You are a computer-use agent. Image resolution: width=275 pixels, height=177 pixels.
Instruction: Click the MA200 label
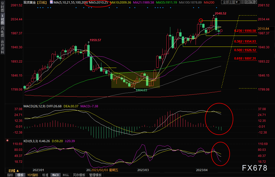[x=209, y=3]
